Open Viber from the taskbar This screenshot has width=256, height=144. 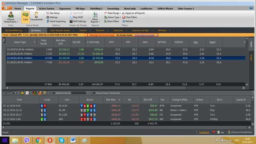[x=27, y=140]
